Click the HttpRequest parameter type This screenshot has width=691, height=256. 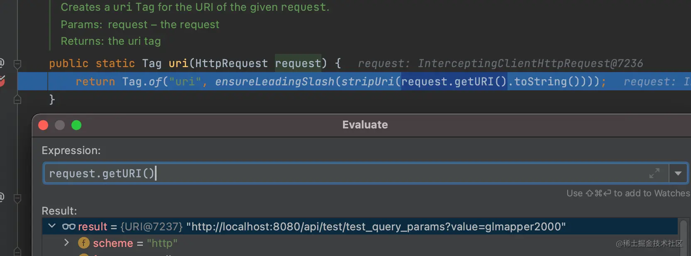[231, 63]
